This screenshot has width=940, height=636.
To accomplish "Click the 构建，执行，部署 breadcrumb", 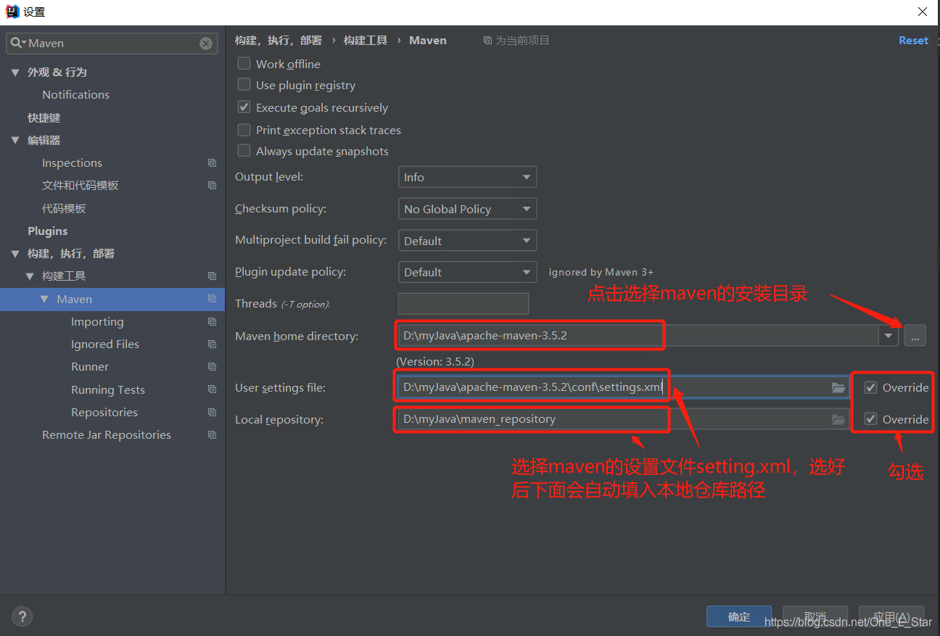I will pyautogui.click(x=279, y=41).
